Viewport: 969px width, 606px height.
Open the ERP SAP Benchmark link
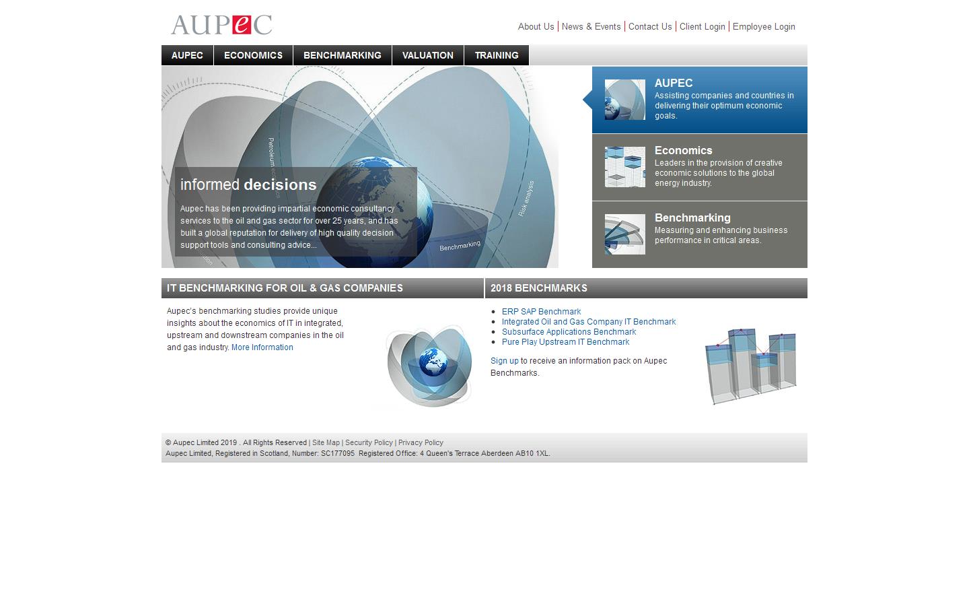click(541, 311)
